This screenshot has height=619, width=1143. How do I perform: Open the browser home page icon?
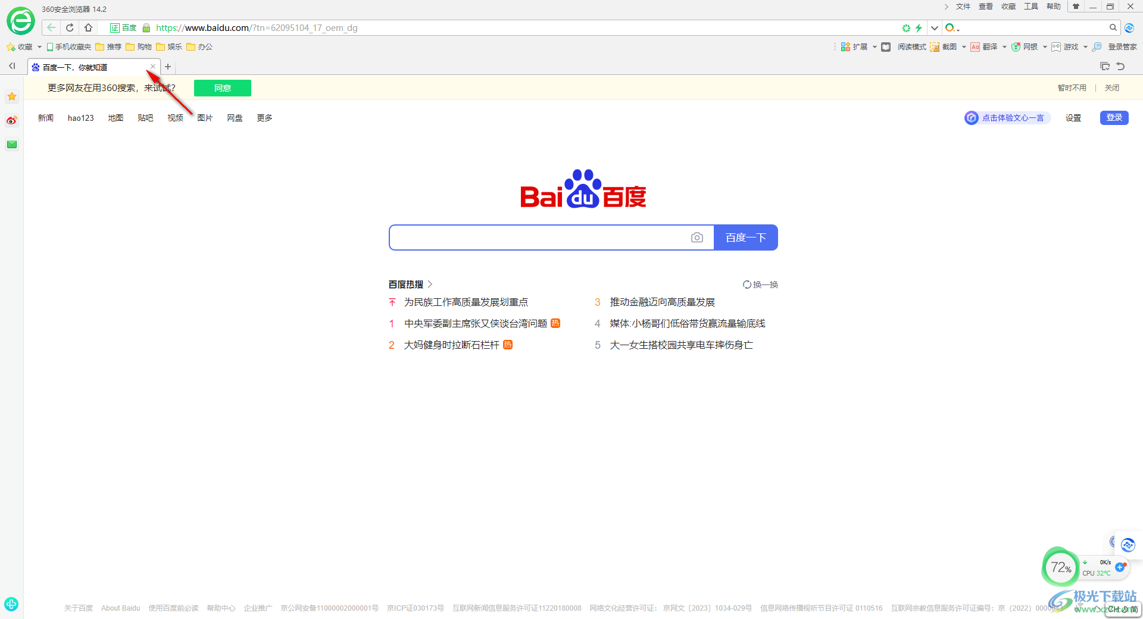(x=88, y=27)
